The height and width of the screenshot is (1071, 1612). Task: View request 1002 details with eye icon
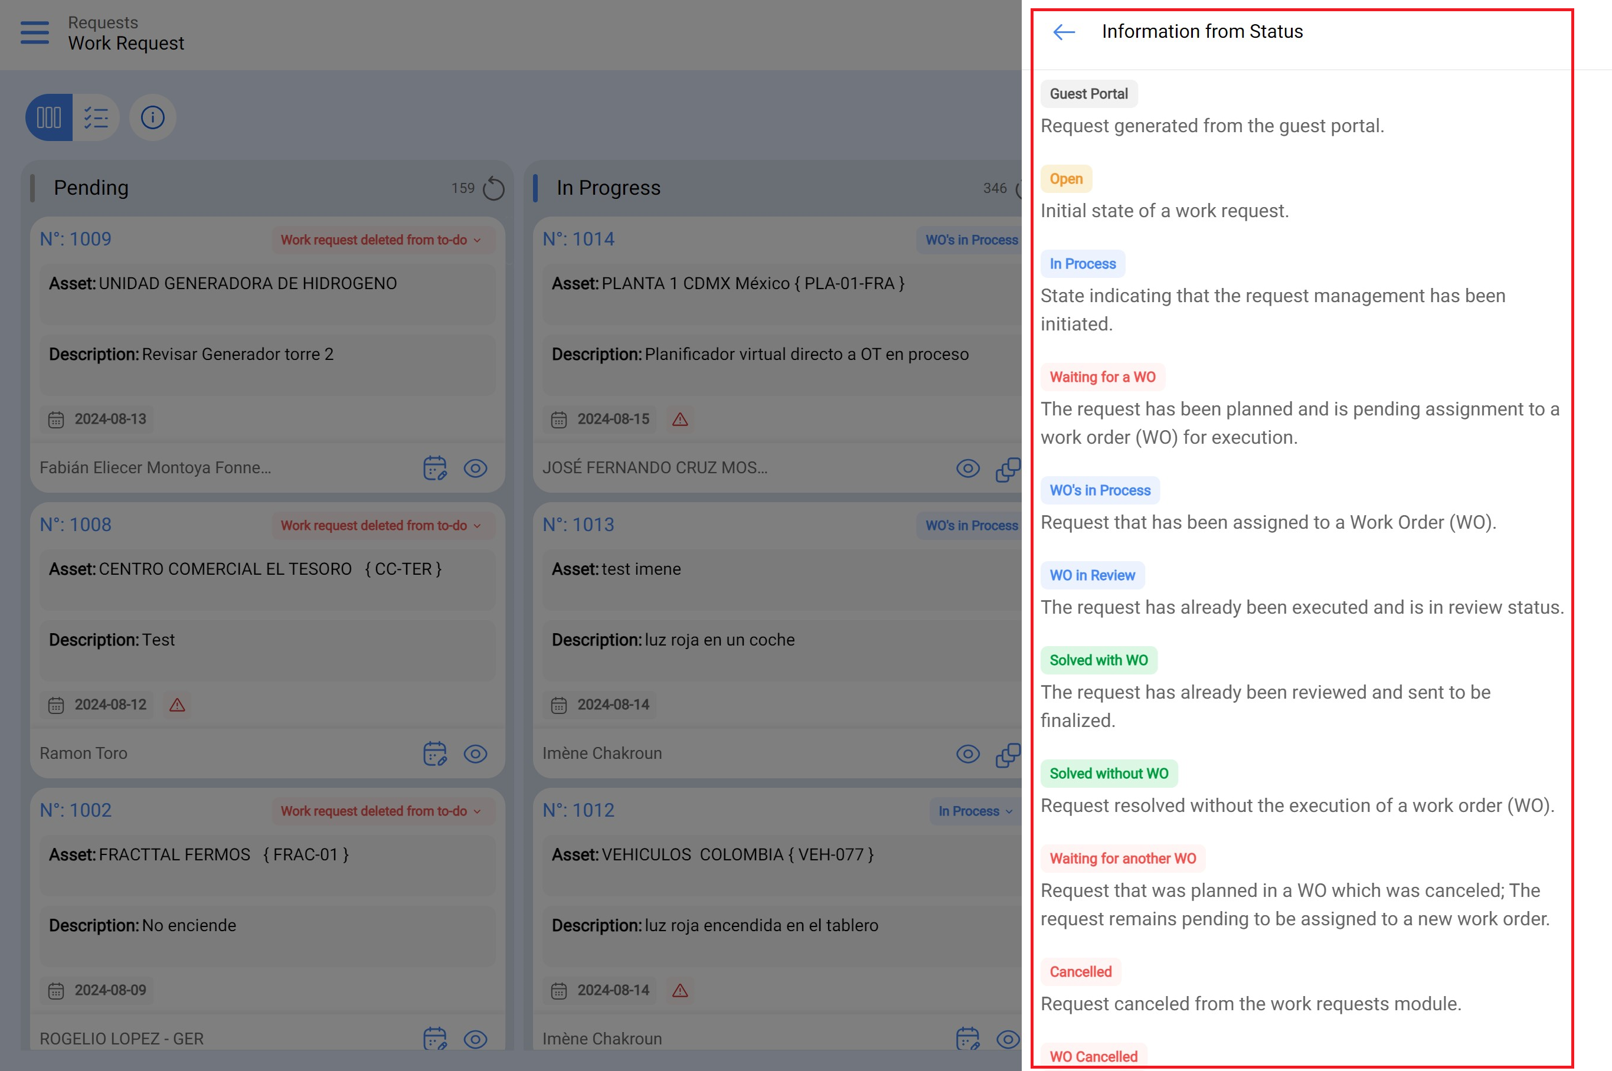click(475, 1039)
